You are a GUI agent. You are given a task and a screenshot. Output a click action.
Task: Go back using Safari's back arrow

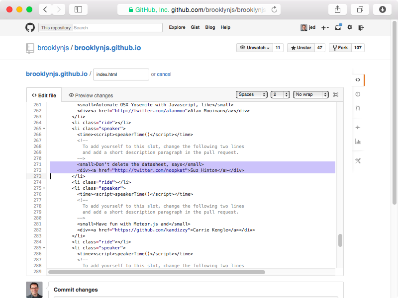[x=45, y=9]
